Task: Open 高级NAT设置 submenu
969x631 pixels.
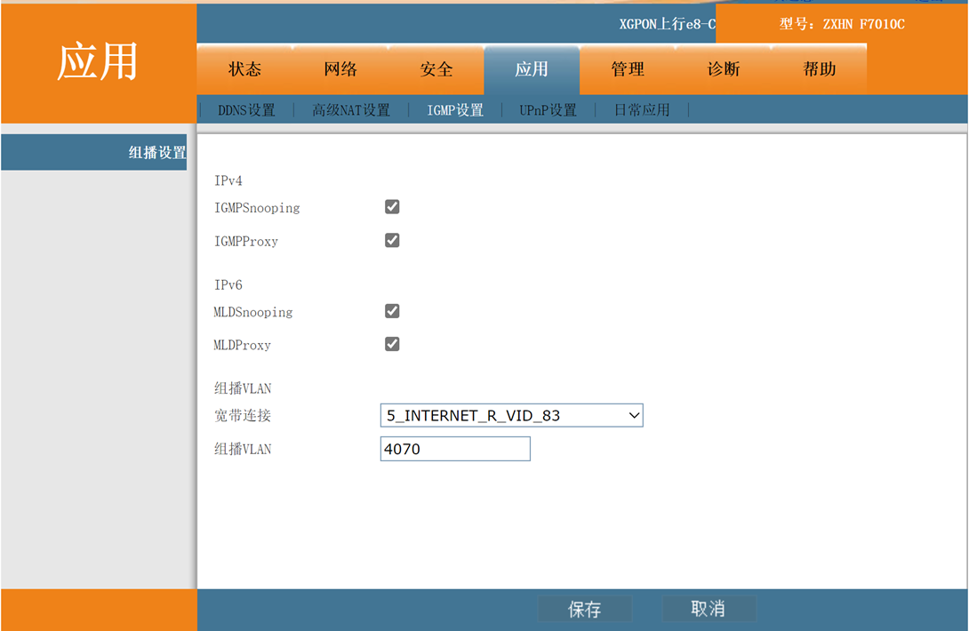Action: pyautogui.click(x=351, y=110)
